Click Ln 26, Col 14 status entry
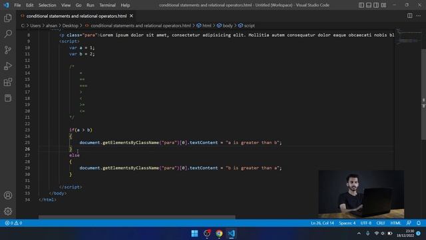The height and width of the screenshot is (240, 426). click(322, 223)
